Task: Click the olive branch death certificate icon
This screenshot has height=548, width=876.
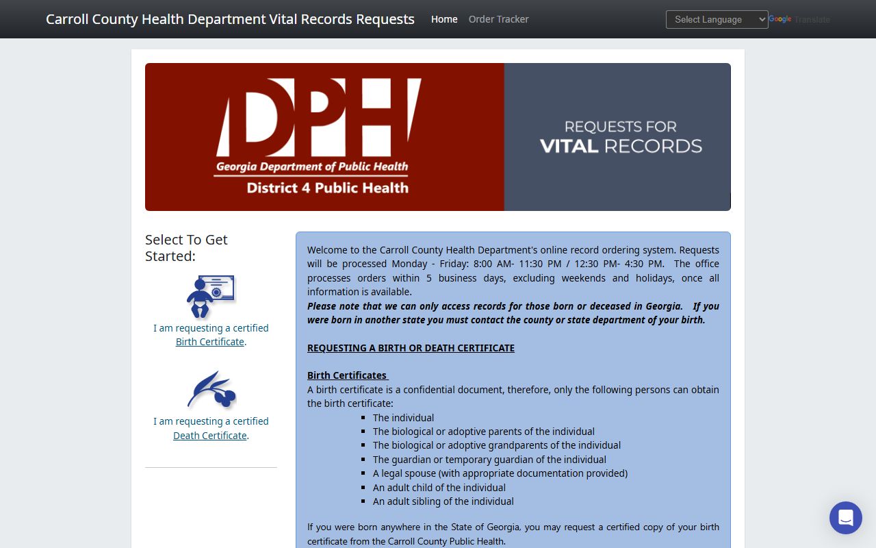Action: (211, 390)
